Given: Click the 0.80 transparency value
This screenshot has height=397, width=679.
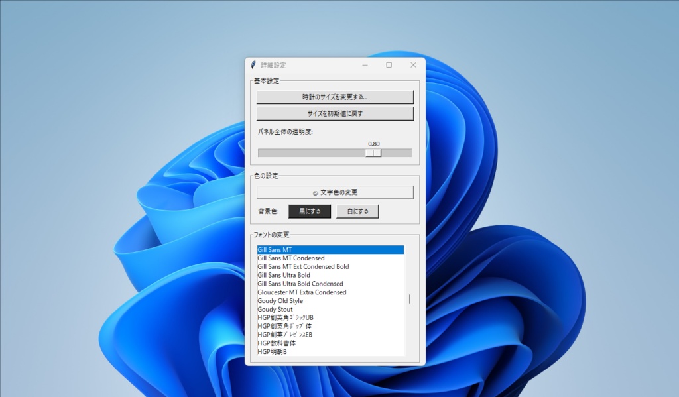Looking at the screenshot, I should click(374, 144).
